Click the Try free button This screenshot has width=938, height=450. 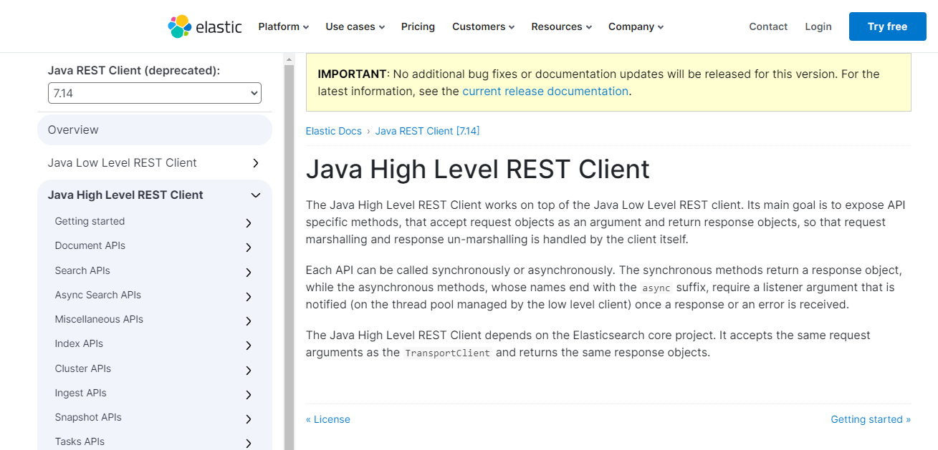tap(887, 26)
